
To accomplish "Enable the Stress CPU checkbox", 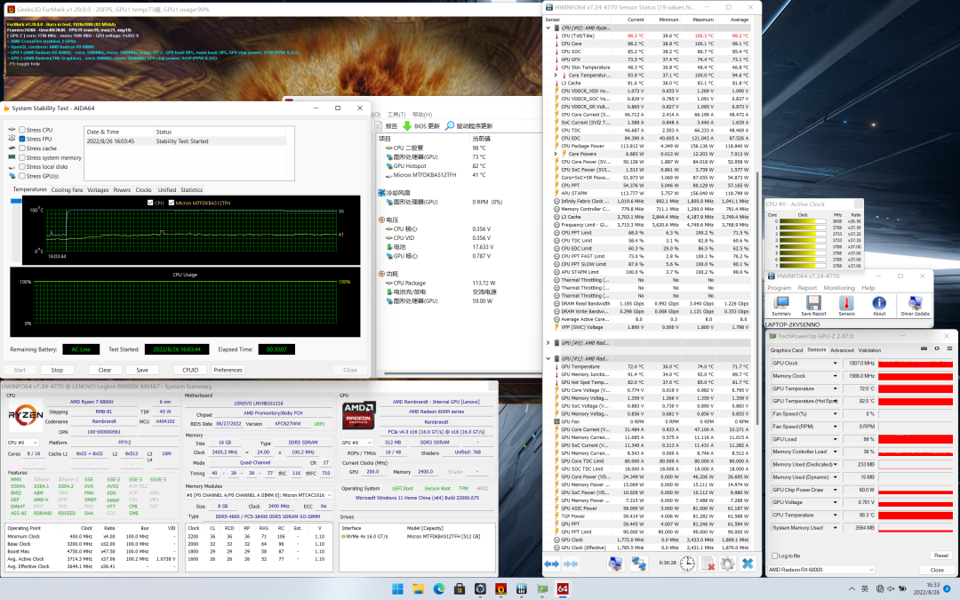I will (21, 130).
